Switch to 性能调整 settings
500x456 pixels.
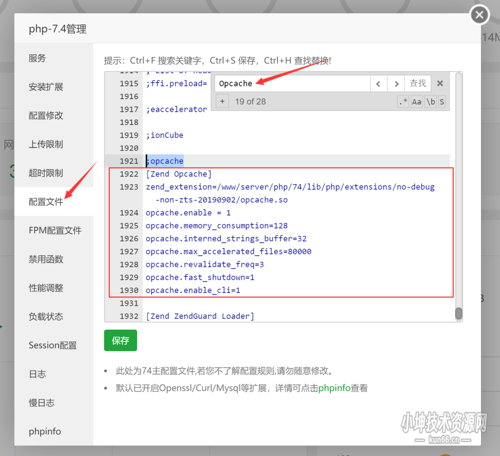45,288
